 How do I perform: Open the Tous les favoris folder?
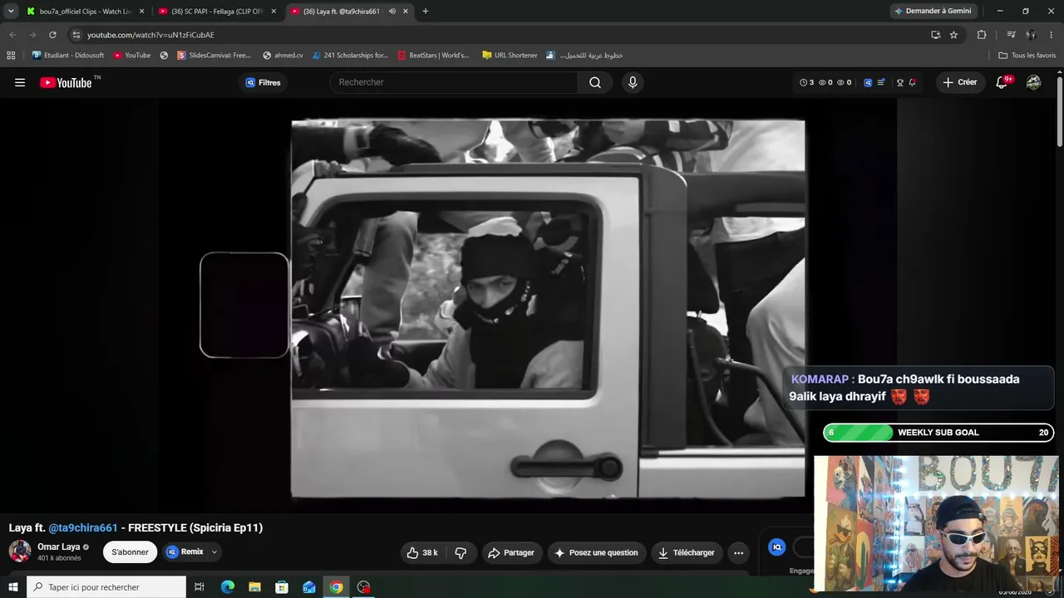pos(1027,56)
